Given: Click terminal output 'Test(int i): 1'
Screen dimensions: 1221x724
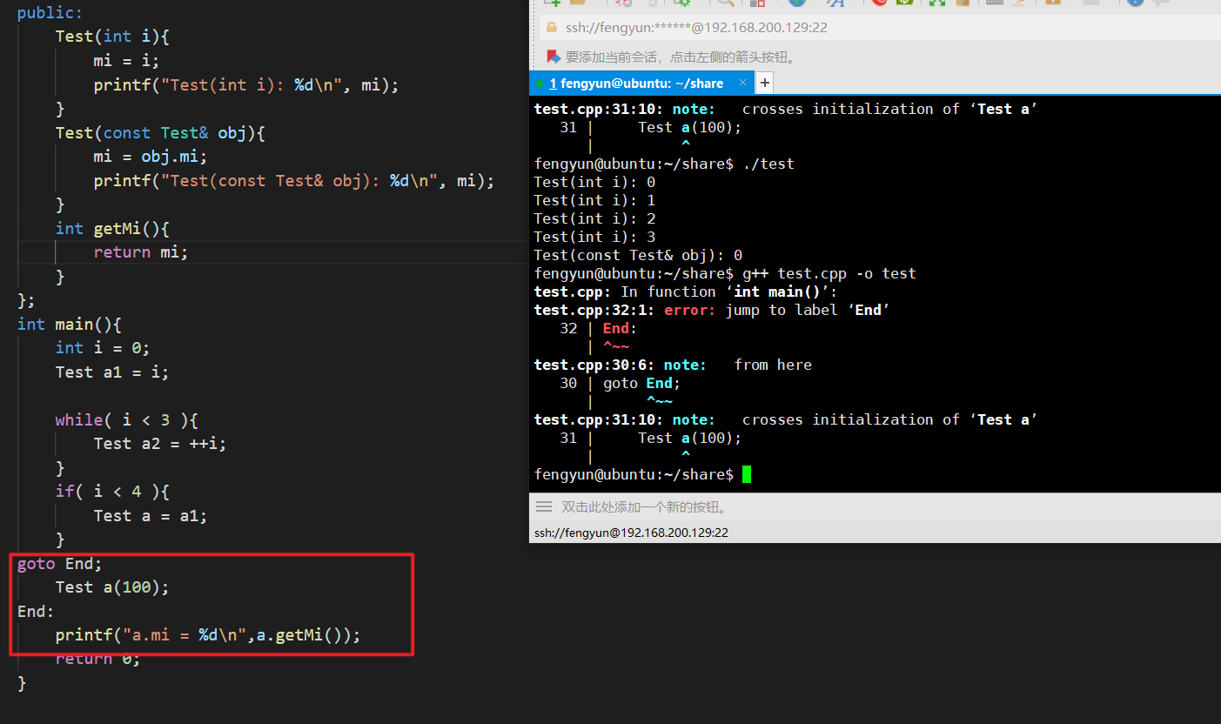Looking at the screenshot, I should pyautogui.click(x=595, y=200).
